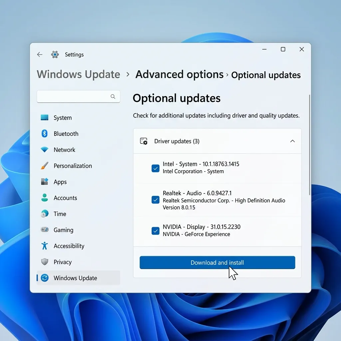Open Bluetooth settings via its icon
341x341 pixels.
click(x=45, y=134)
